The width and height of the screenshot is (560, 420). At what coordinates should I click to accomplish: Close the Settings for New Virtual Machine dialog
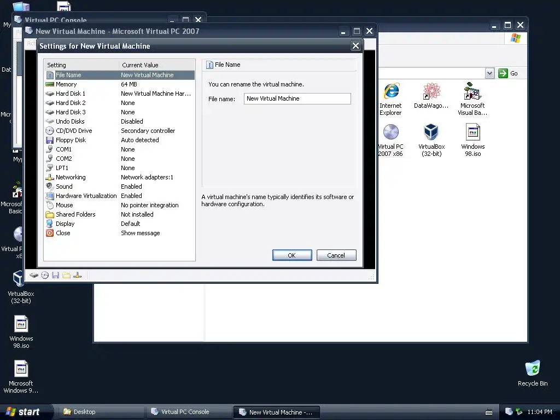355,46
